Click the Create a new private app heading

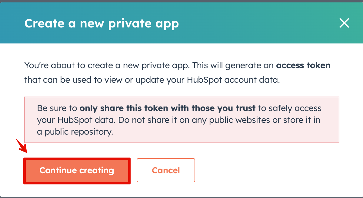coord(102,23)
